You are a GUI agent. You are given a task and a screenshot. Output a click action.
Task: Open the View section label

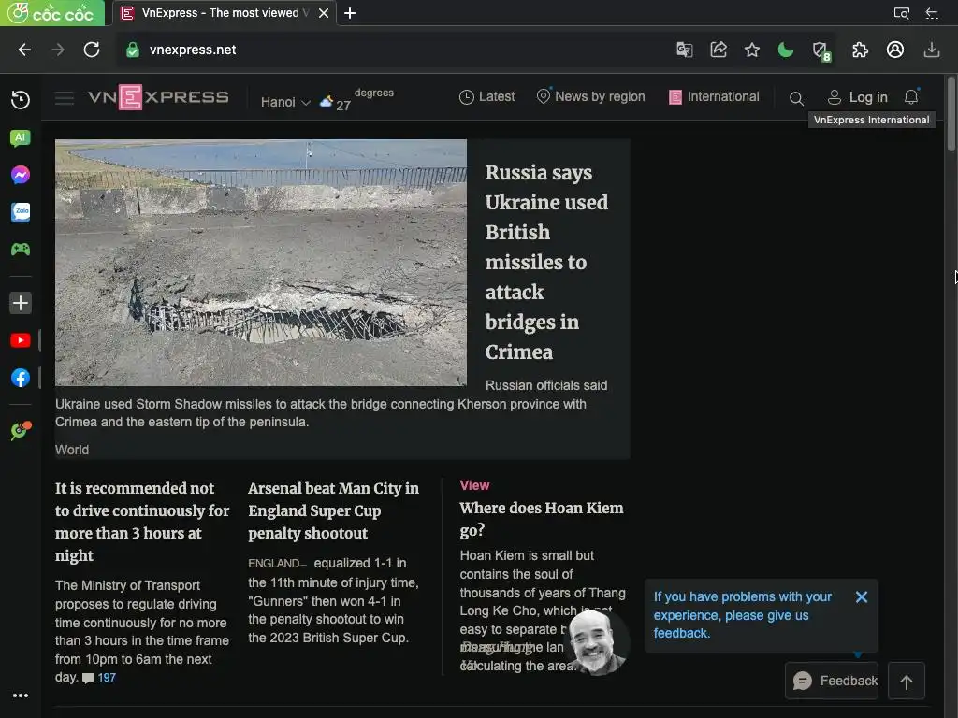coord(474,485)
